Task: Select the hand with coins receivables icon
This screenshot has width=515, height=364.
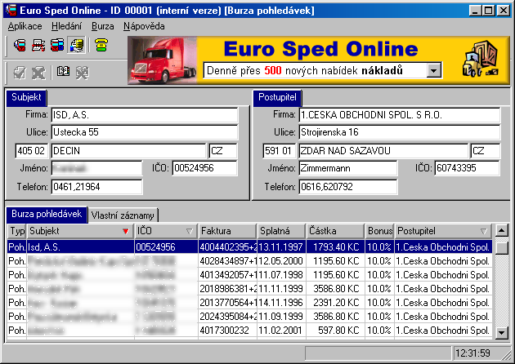Action: coord(77,45)
